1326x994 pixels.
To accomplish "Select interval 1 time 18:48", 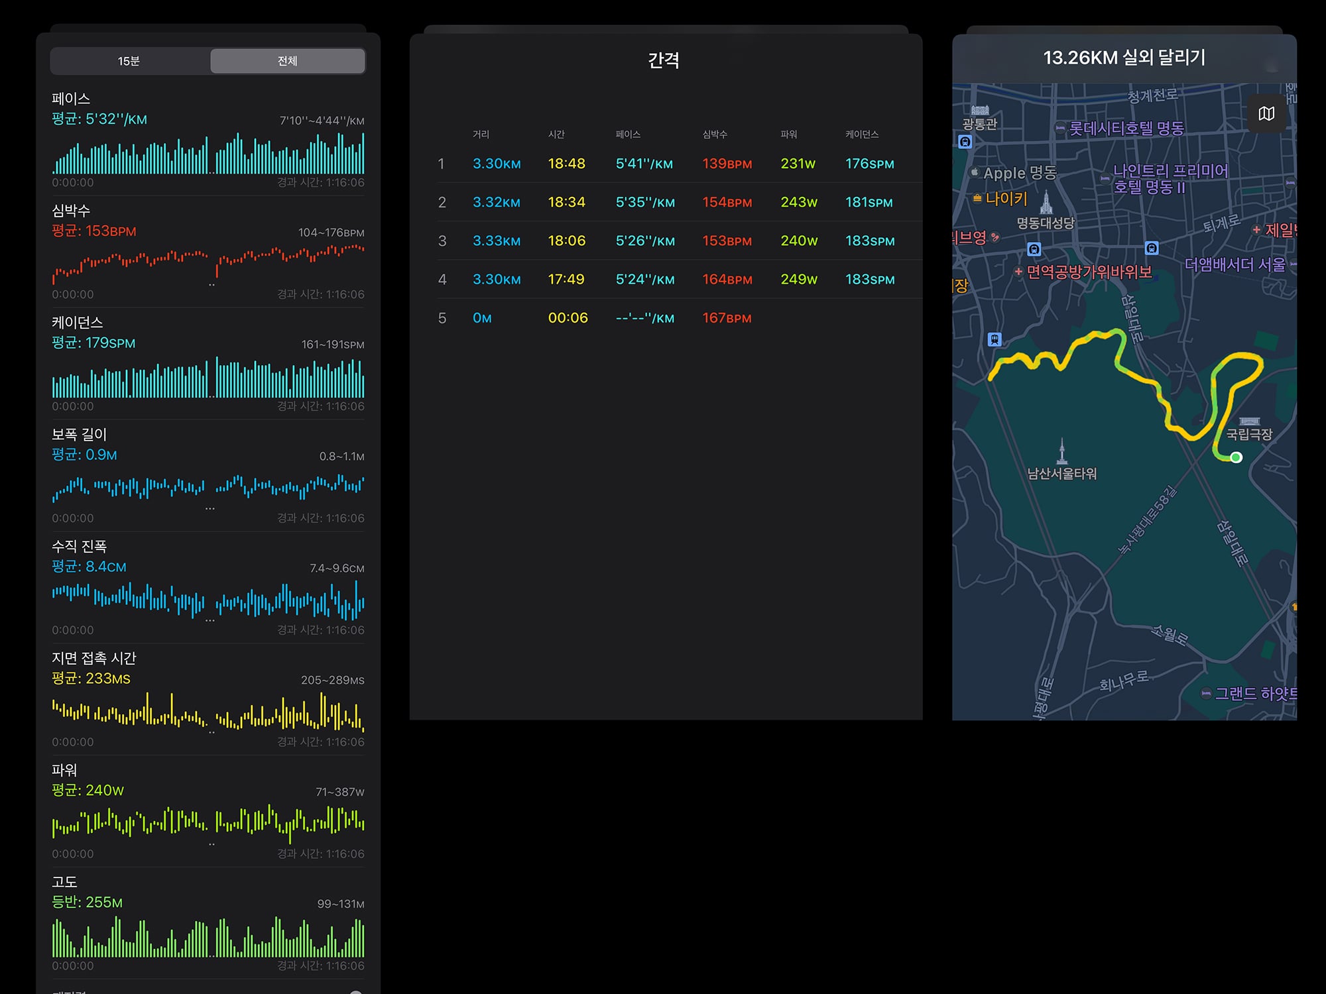I will (x=566, y=164).
